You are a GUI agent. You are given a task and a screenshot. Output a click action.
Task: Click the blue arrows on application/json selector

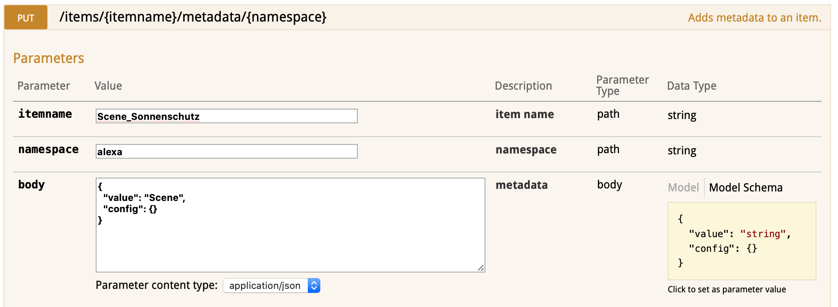(x=314, y=285)
